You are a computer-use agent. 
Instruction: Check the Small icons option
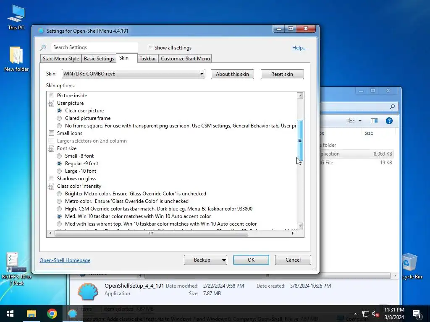(x=51, y=133)
